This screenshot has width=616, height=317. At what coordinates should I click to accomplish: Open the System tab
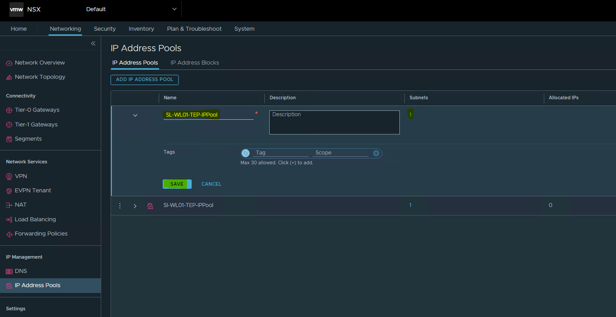point(244,28)
